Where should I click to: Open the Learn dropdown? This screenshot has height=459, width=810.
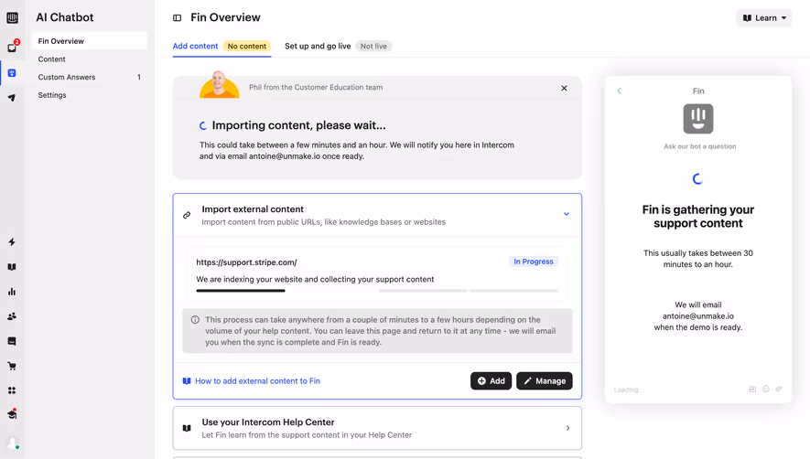[764, 18]
